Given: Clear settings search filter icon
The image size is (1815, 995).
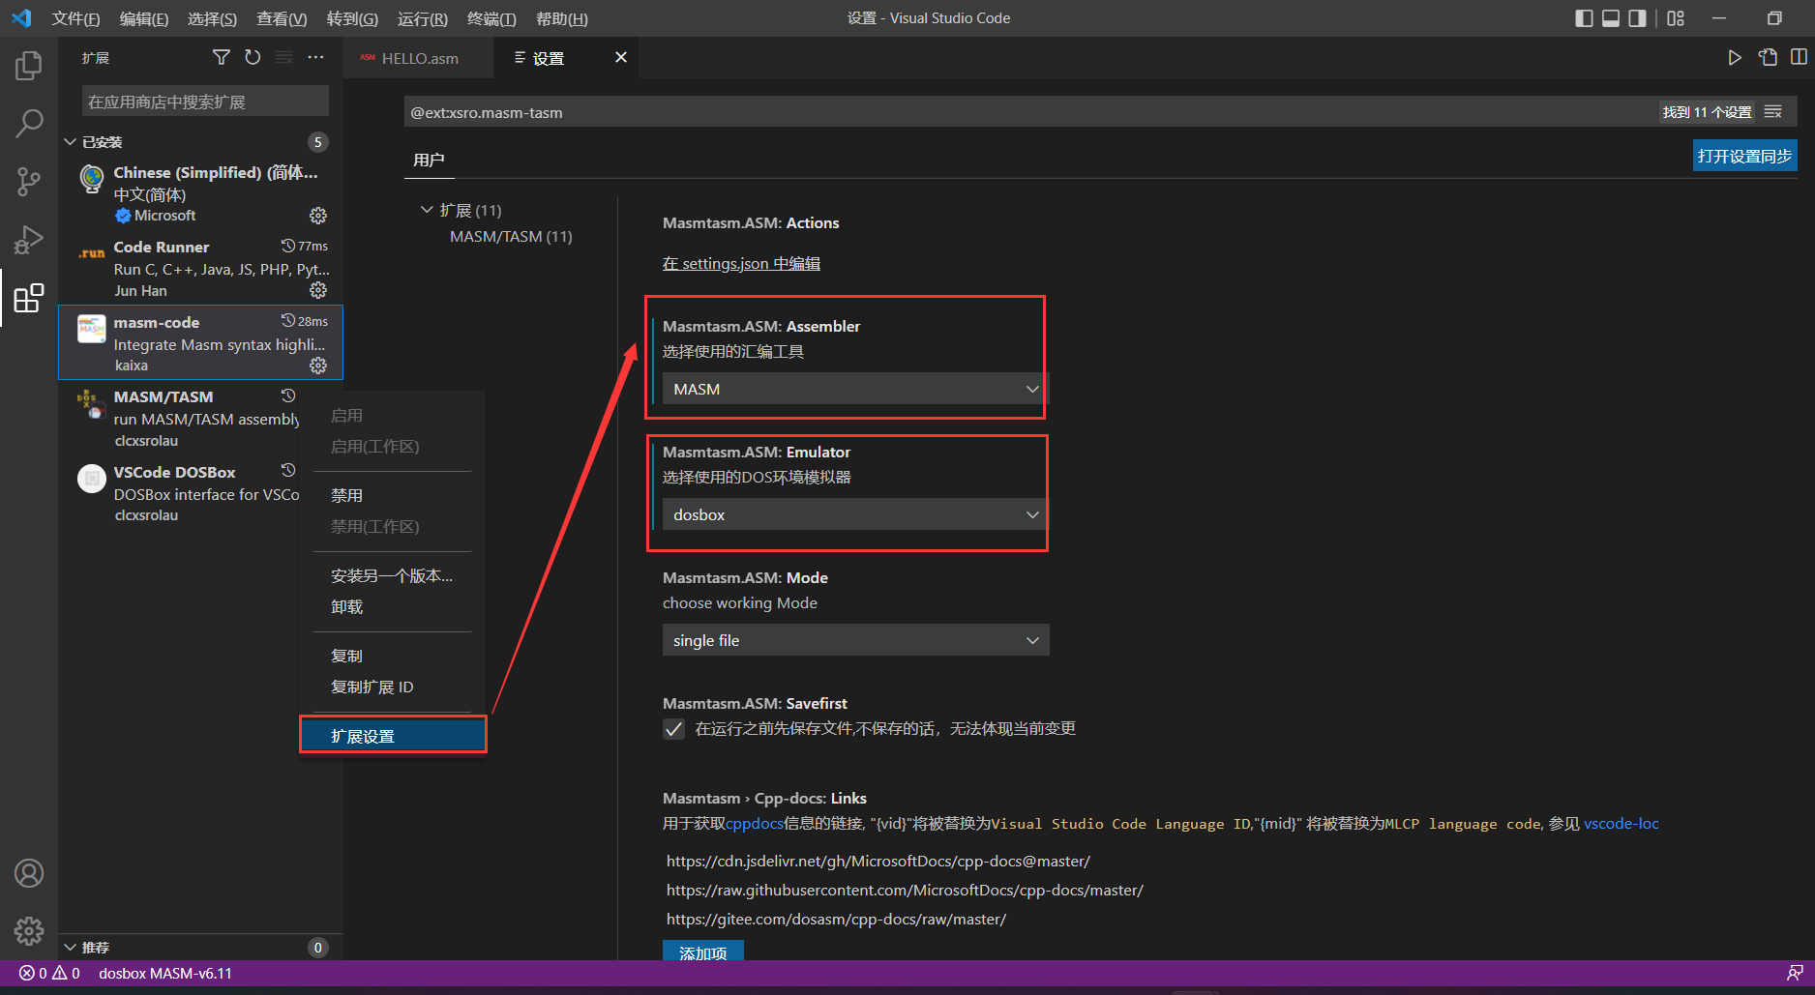Looking at the screenshot, I should click(1772, 112).
